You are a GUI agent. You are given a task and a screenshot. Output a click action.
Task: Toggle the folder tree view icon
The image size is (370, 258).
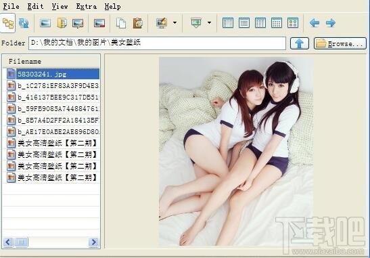tap(8, 23)
